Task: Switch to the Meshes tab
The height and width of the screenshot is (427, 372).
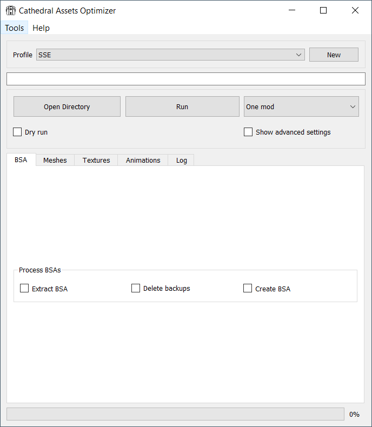Action: [55, 160]
